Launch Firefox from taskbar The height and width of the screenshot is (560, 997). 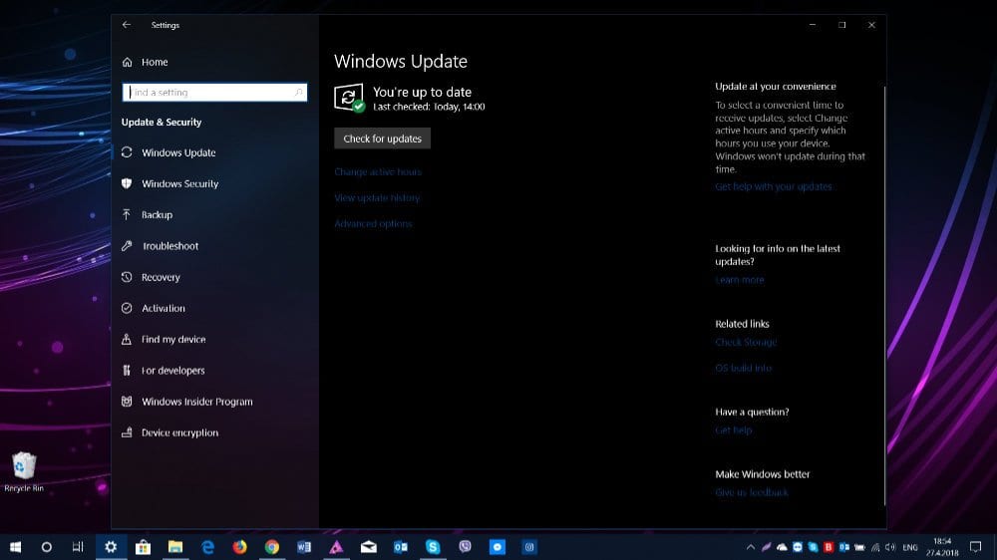(239, 547)
